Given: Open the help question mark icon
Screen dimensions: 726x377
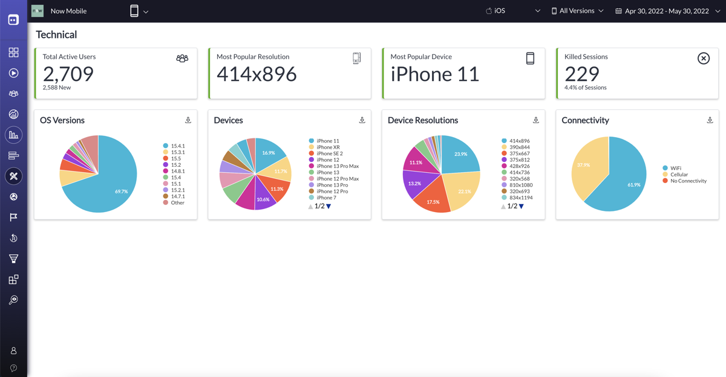Looking at the screenshot, I should 13,368.
